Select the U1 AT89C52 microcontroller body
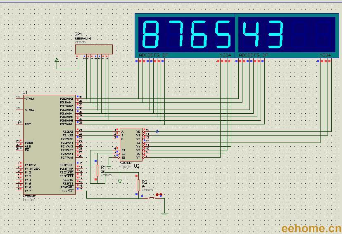Screen dimensions: 342x234 49,145
